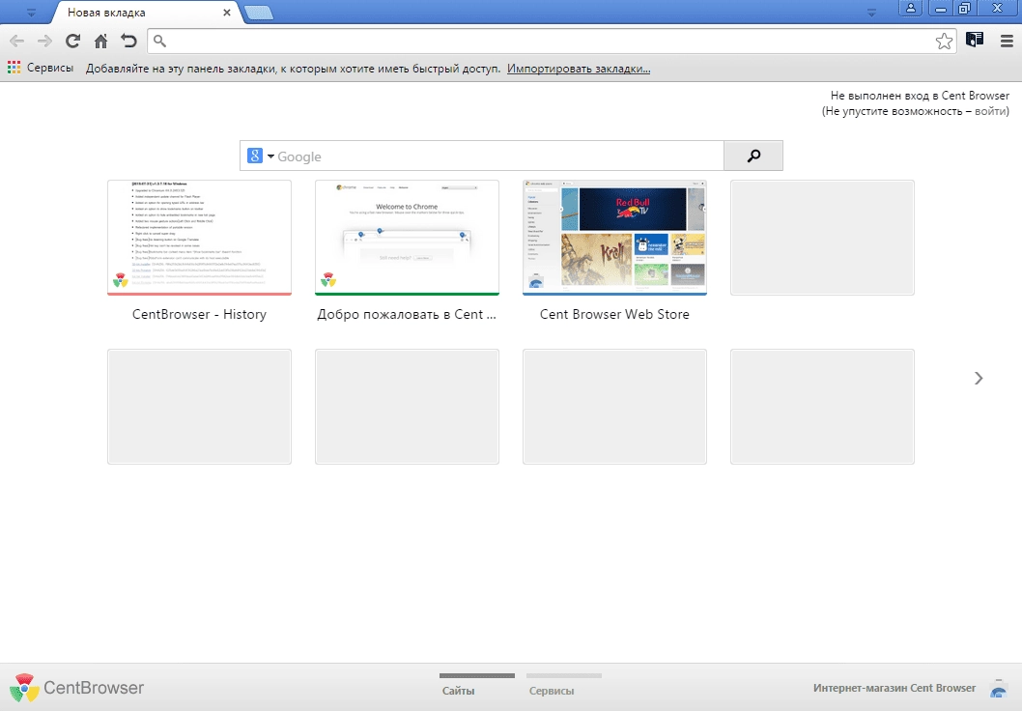Open the Cent Browser Web Store thumbnail

tap(614, 238)
